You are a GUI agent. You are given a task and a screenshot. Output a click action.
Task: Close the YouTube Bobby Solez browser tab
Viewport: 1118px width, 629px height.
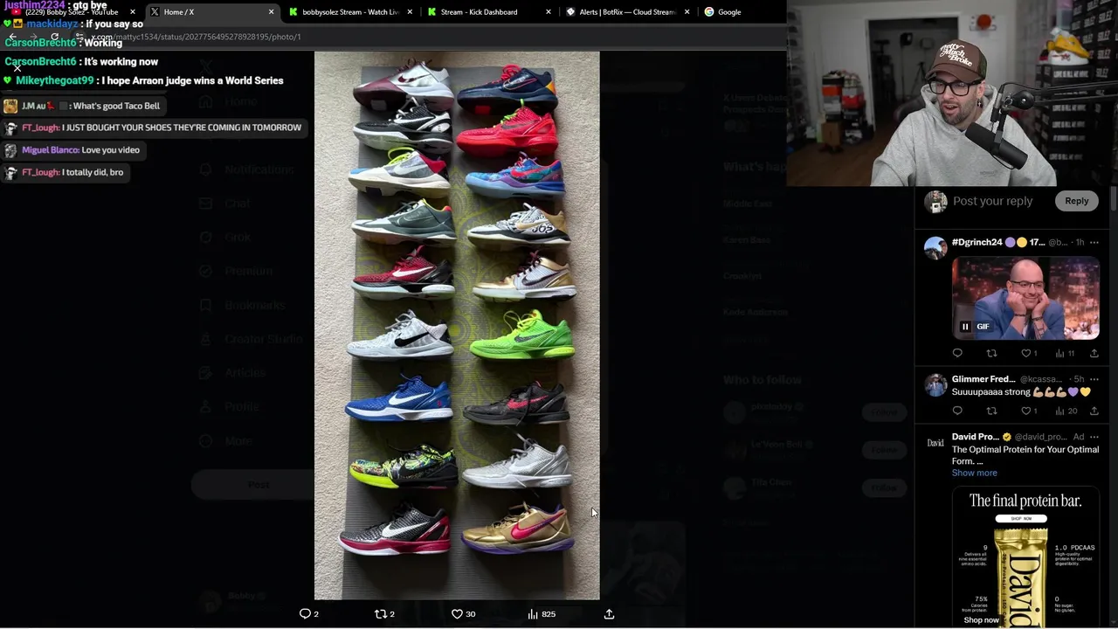point(134,12)
